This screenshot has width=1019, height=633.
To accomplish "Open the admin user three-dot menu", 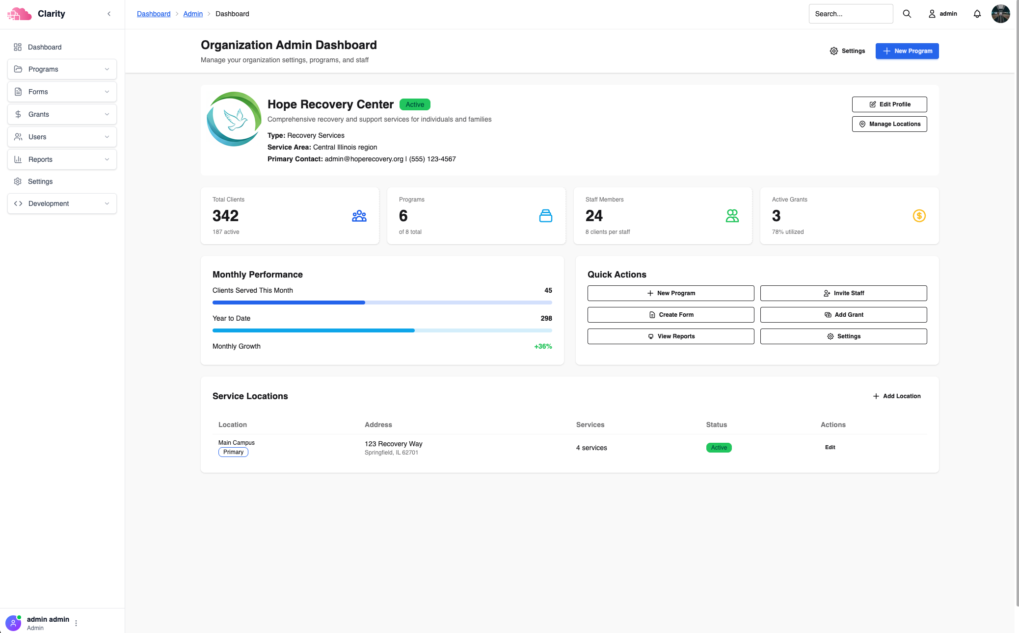I will pos(76,623).
